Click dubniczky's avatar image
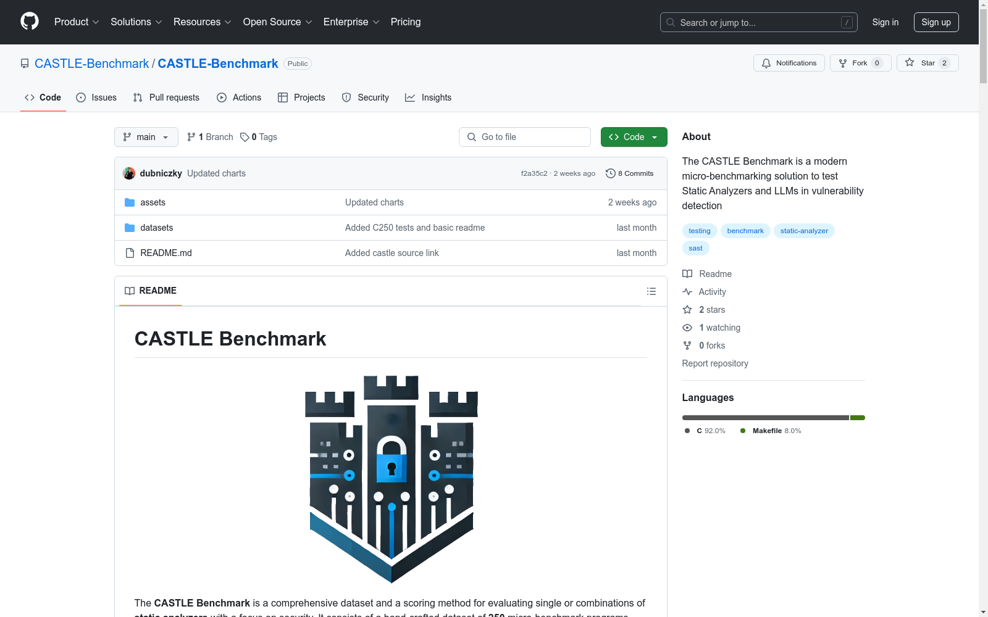The width and height of the screenshot is (988, 617). point(129,173)
